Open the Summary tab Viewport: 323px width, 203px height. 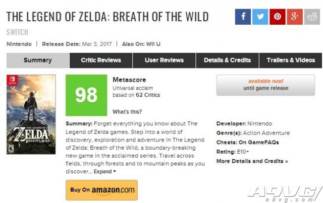38,60
